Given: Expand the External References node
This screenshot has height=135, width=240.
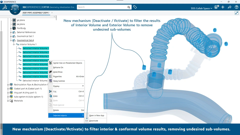Looking at the screenshot, I should click(x=11, y=32).
